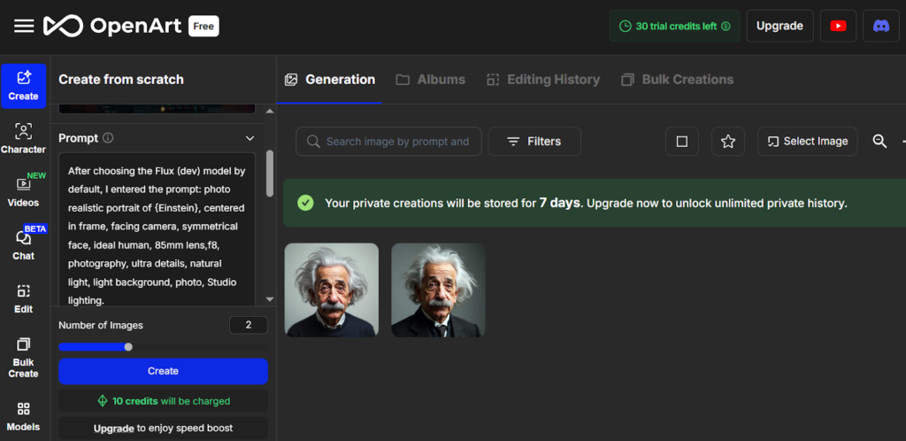Switch to the Albums tab
The width and height of the screenshot is (906, 441).
[430, 80]
